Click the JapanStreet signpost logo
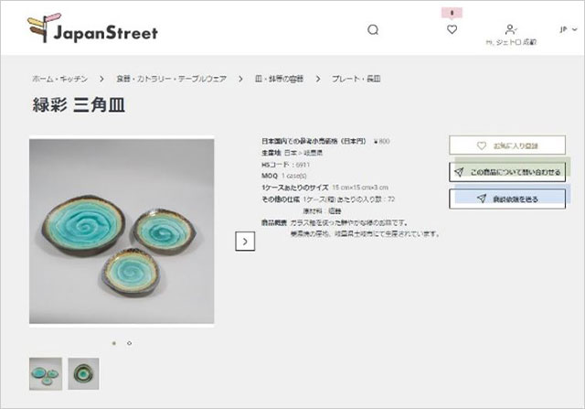This screenshot has width=585, height=409. coord(92,28)
